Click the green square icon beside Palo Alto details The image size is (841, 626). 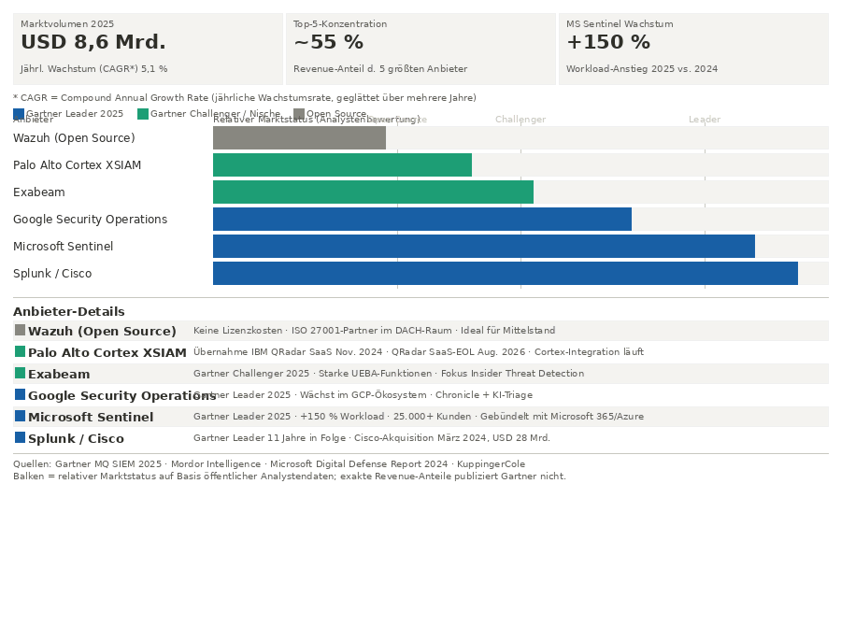click(20, 351)
